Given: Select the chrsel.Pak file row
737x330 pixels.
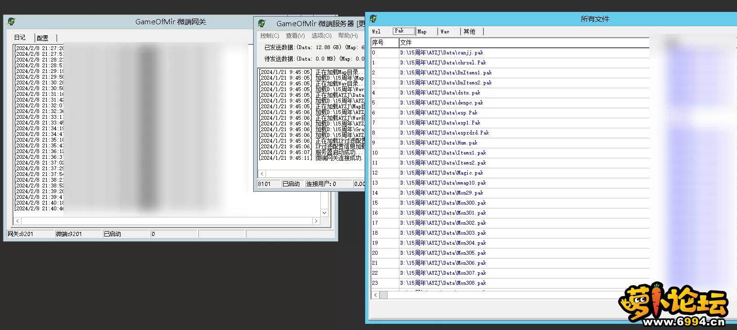Looking at the screenshot, I should pos(510,62).
